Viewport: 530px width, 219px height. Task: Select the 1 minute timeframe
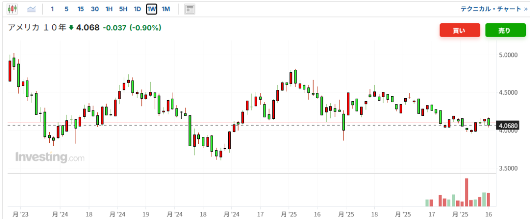tap(52, 9)
